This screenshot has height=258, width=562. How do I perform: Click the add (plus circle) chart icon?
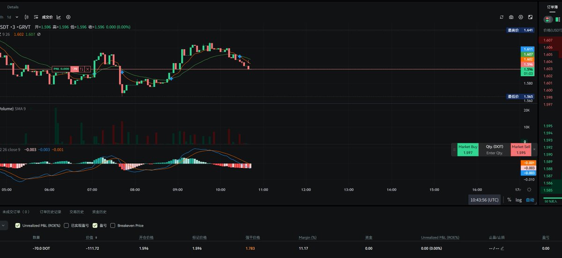pos(68,17)
